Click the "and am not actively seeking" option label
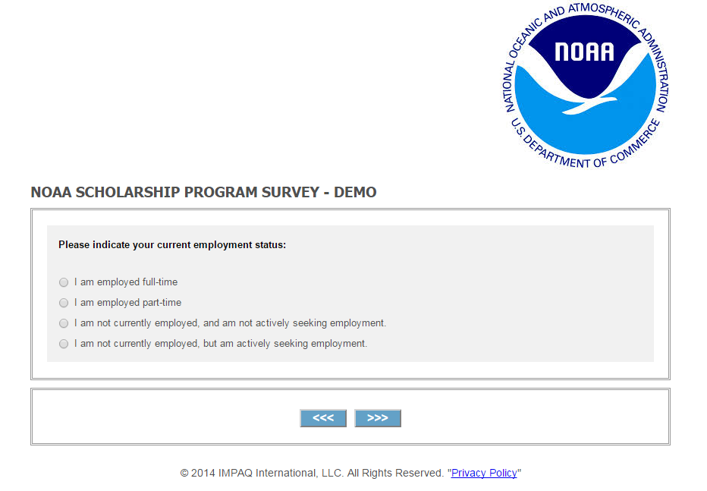The image size is (707, 491). pos(230,323)
